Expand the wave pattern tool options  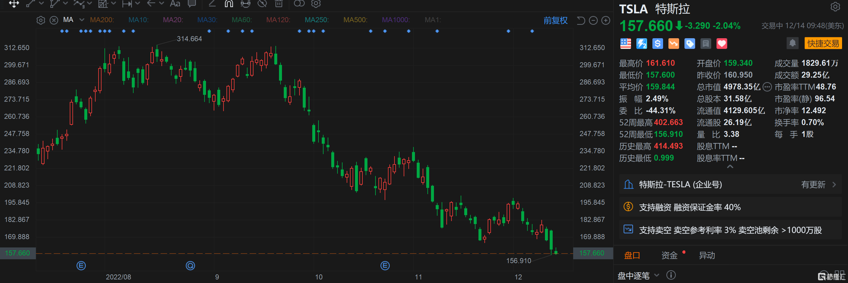(89, 3)
